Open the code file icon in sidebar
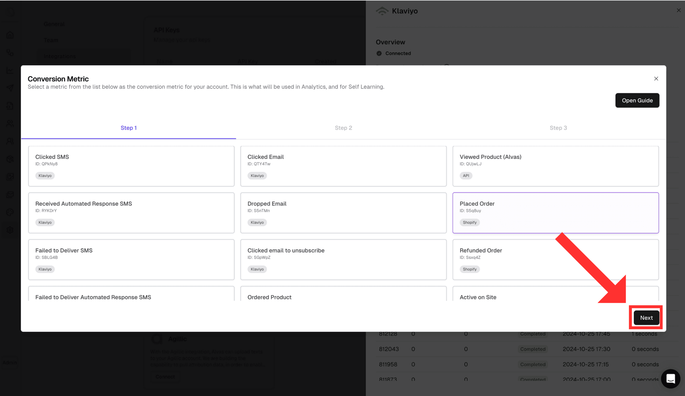 click(10, 106)
